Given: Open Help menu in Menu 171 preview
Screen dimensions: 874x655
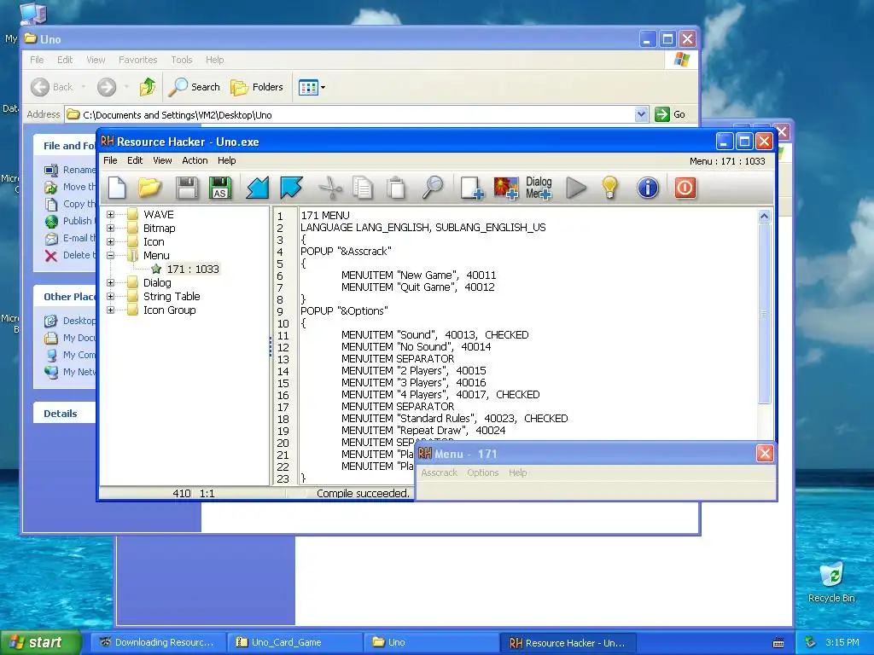Looking at the screenshot, I should (x=517, y=472).
